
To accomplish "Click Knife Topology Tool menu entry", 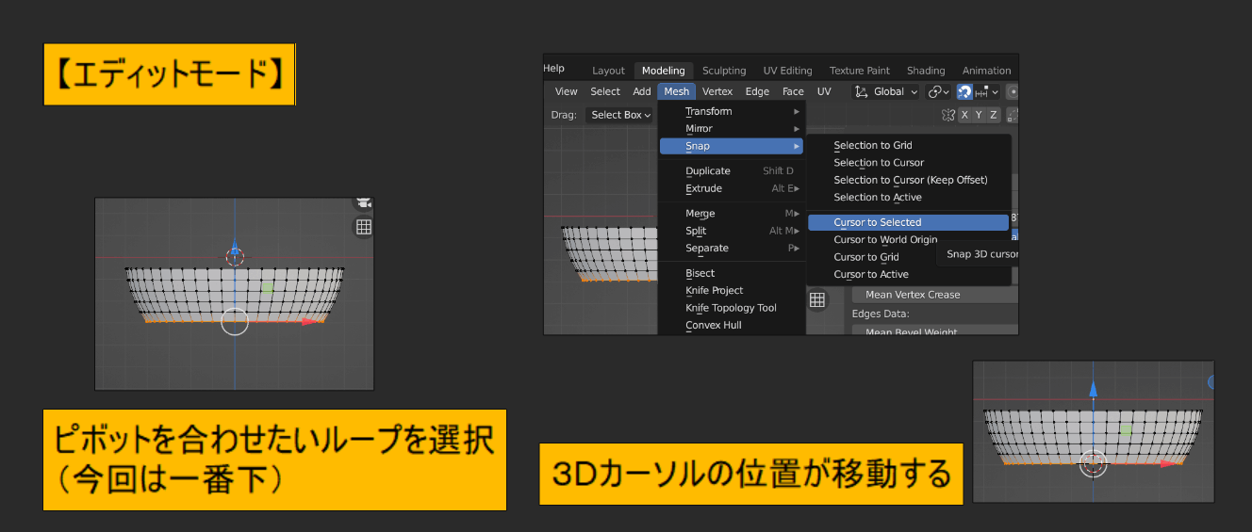I will [x=731, y=308].
